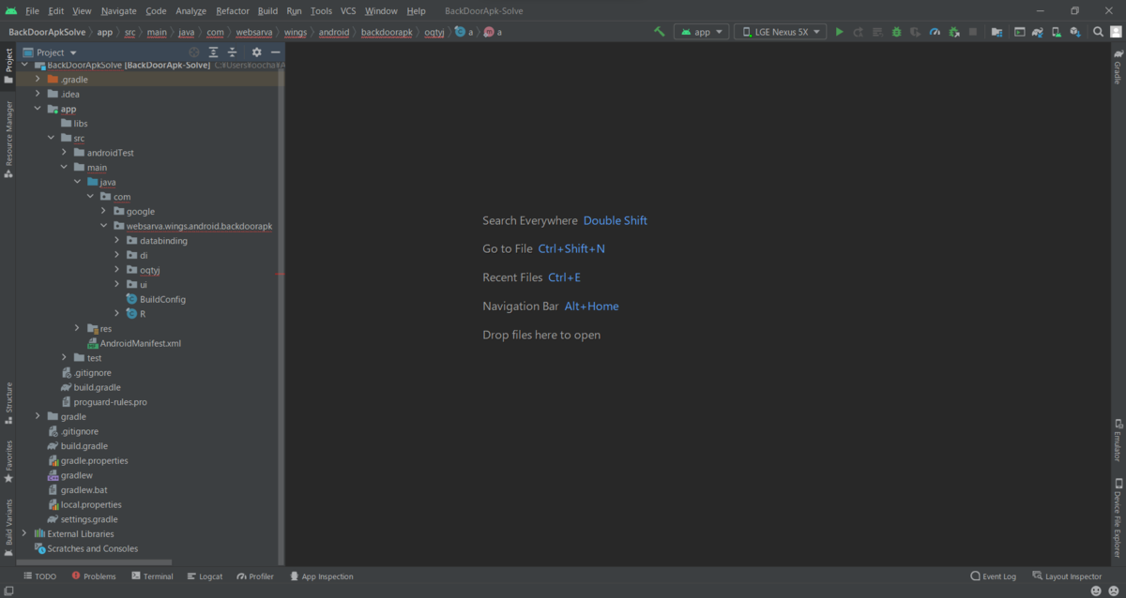Toggle the Resource Manager side tab
The width and height of the screenshot is (1126, 598).
tap(8, 140)
